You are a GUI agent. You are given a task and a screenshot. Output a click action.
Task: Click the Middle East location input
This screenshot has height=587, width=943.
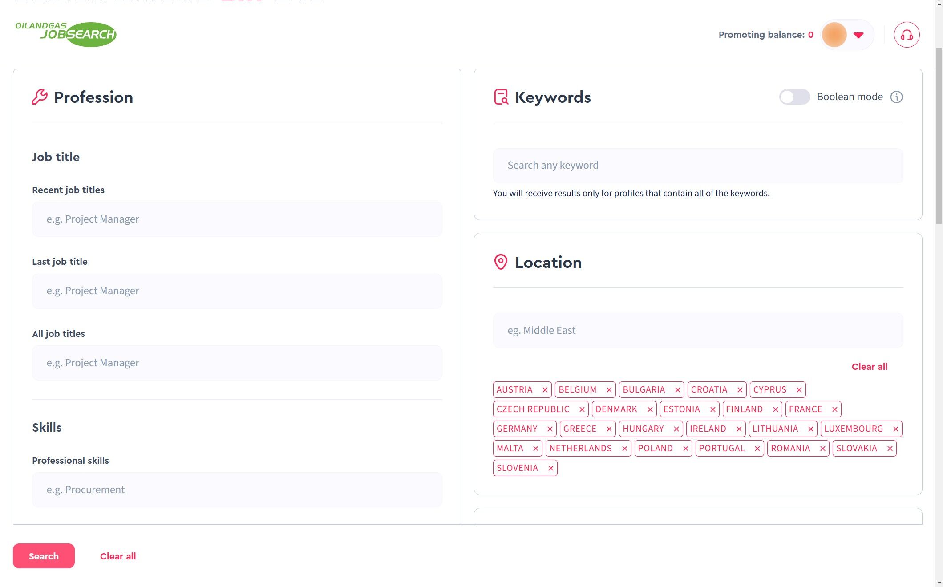coord(697,331)
